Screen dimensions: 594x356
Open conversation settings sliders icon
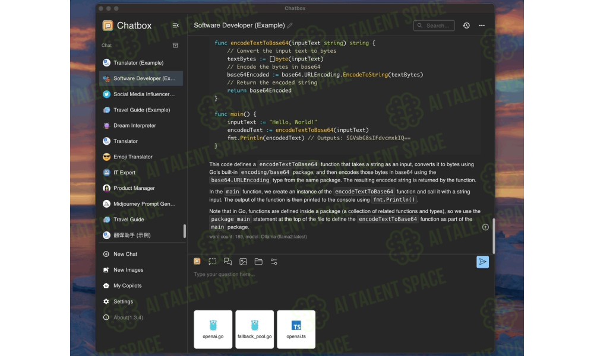tap(274, 262)
